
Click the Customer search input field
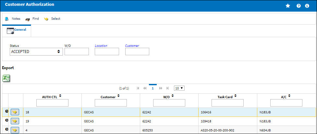point(137,52)
